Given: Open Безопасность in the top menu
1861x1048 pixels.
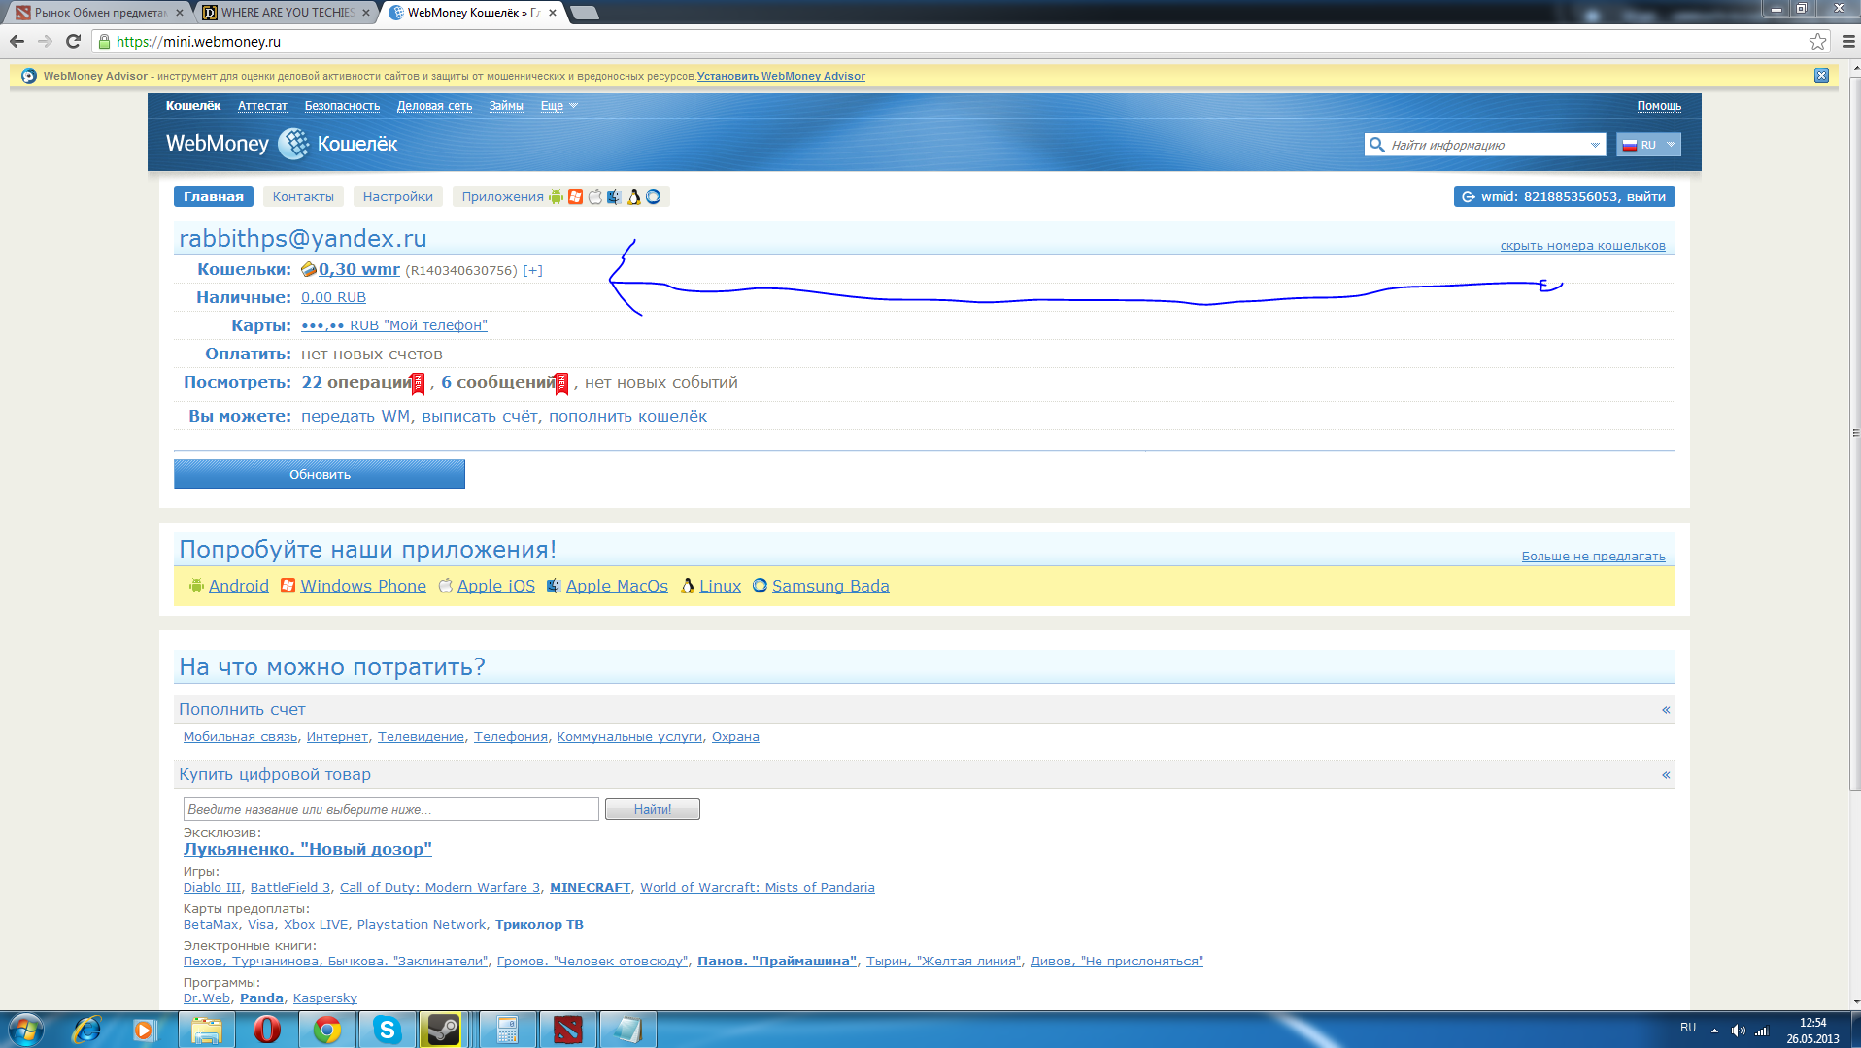Looking at the screenshot, I should 342,106.
